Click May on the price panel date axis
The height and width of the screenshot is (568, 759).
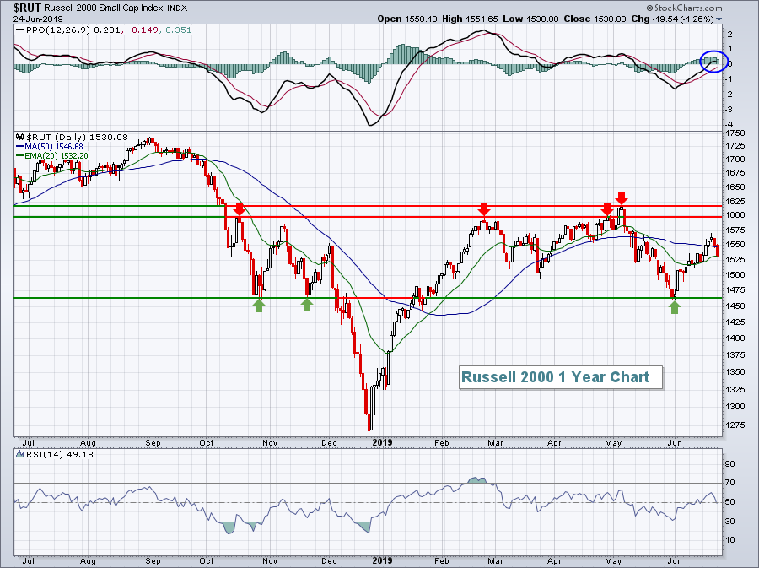pyautogui.click(x=613, y=443)
